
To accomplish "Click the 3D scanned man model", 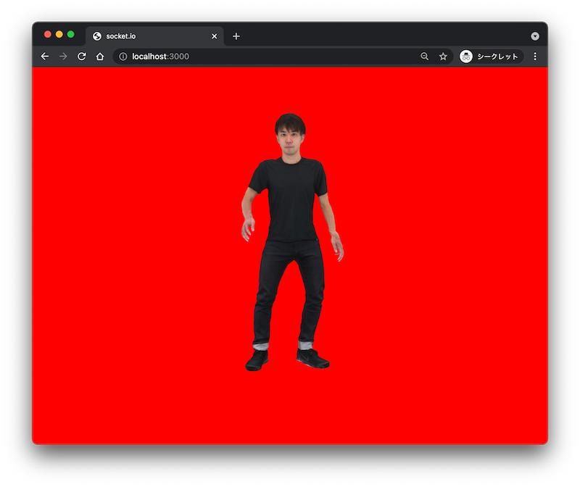I will point(292,242).
